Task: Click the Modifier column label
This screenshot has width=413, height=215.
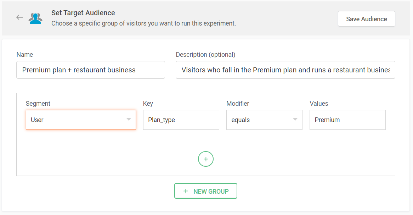Action: [238, 104]
